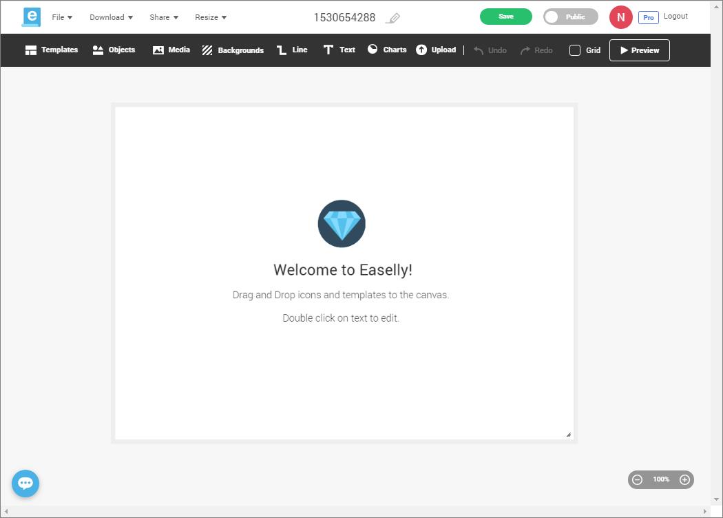Click the Upload tool
This screenshot has width=723, height=518.
tap(436, 50)
